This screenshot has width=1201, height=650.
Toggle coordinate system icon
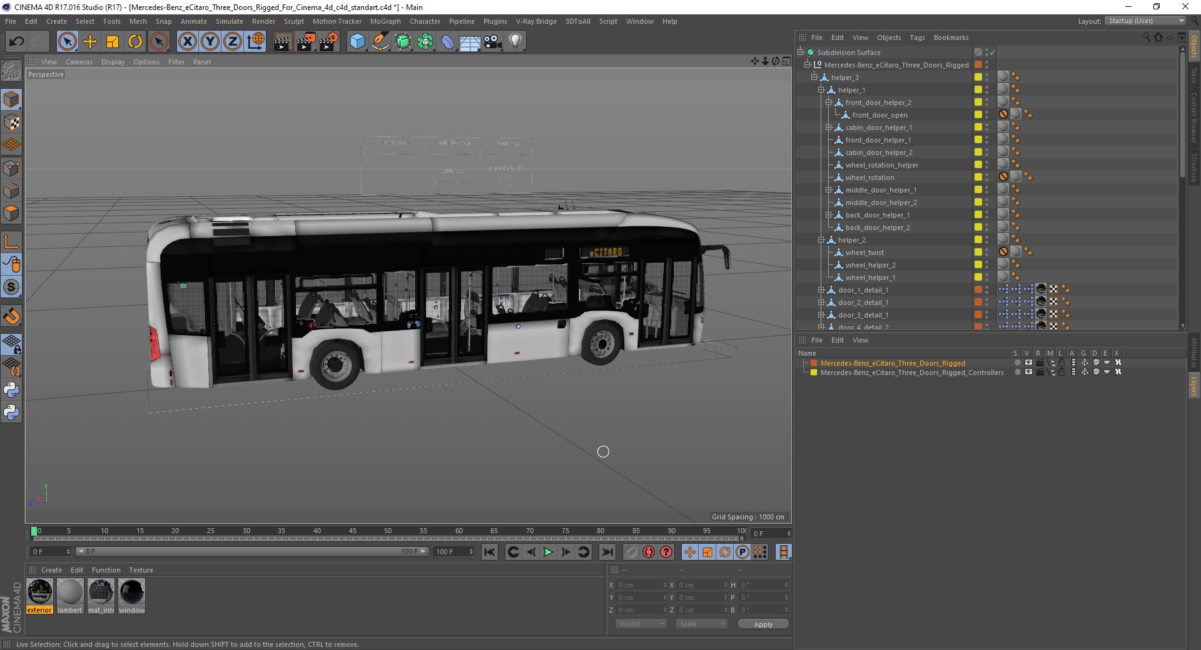click(x=256, y=42)
